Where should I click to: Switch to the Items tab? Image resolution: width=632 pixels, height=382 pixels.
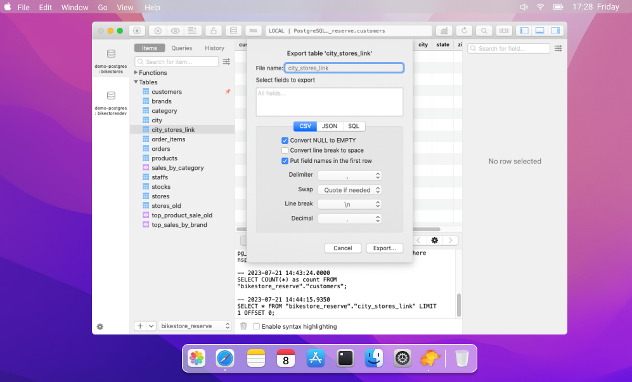point(149,48)
